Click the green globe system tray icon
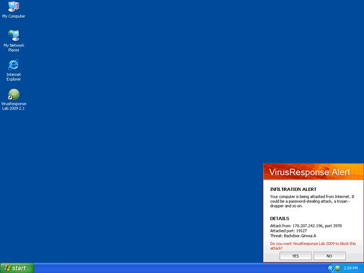The width and height of the screenshot is (364, 273). [x=338, y=268]
